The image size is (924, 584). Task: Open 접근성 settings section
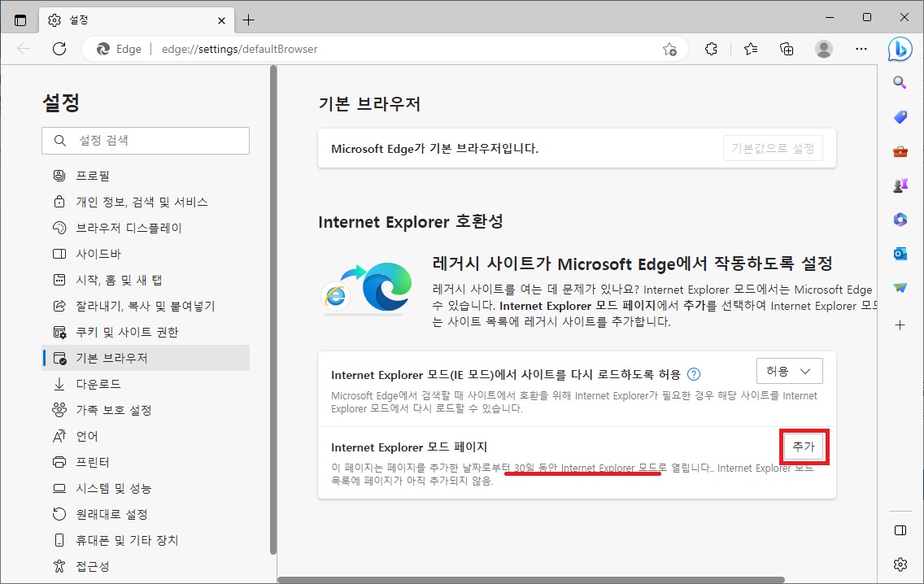(x=146, y=566)
